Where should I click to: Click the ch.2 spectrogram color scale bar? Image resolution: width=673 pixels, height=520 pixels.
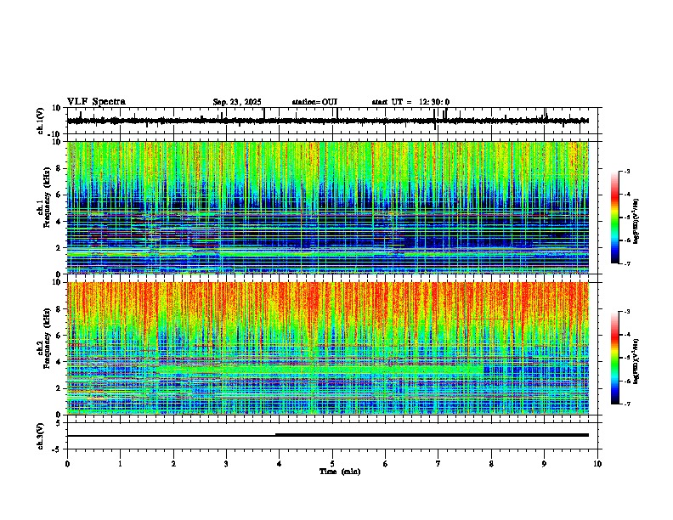click(x=615, y=358)
